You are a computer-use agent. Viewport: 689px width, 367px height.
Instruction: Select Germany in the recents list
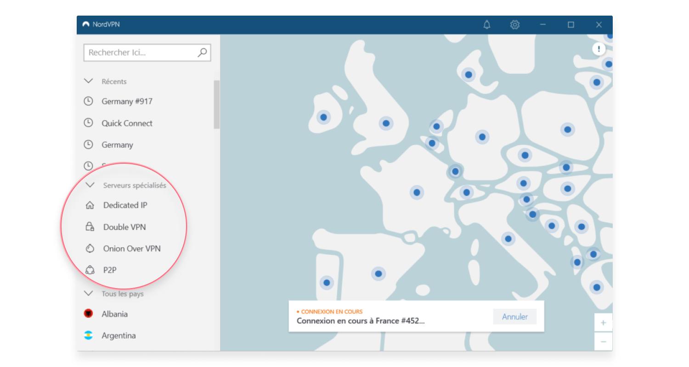pyautogui.click(x=118, y=145)
